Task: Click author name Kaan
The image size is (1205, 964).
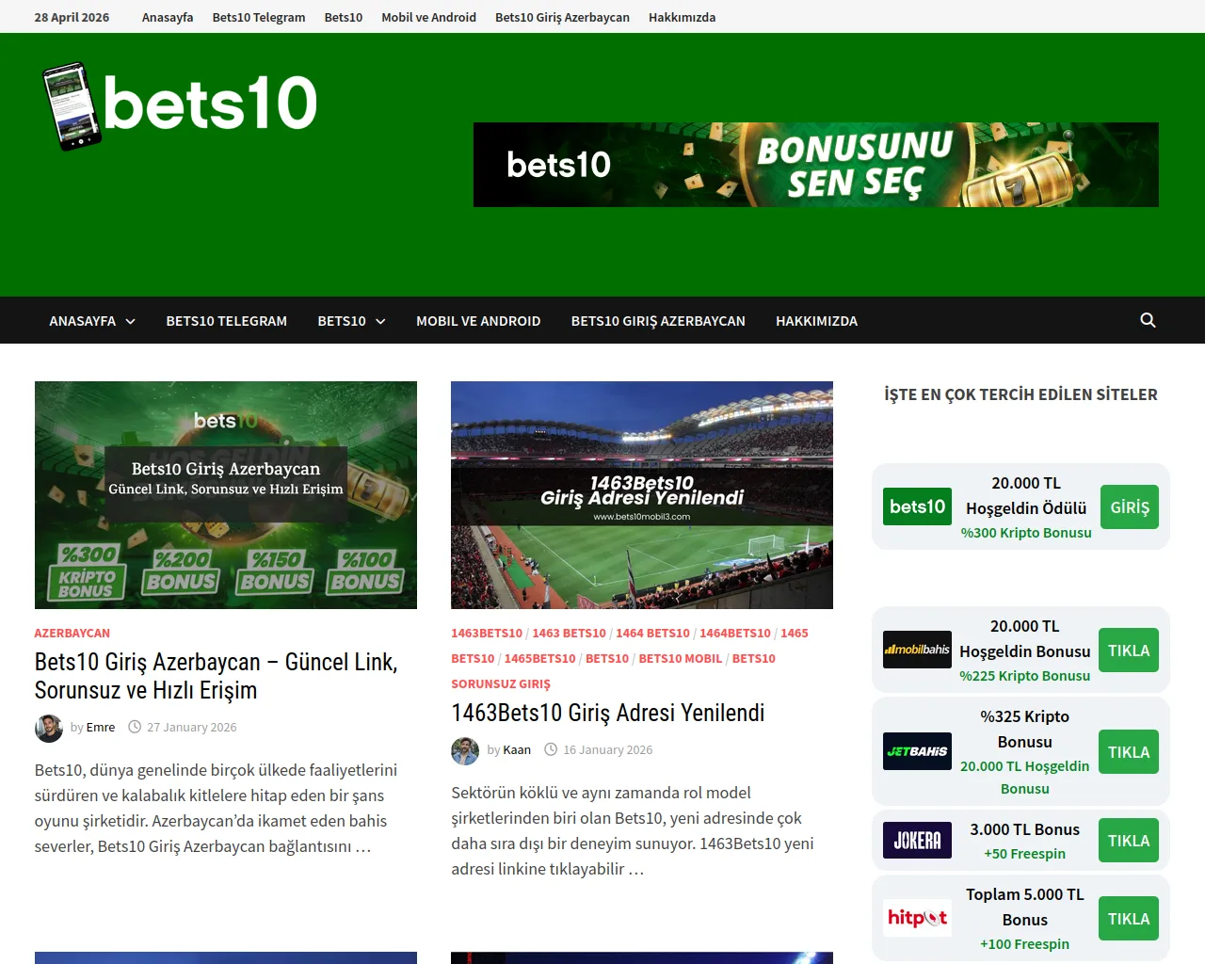Action: (517, 749)
